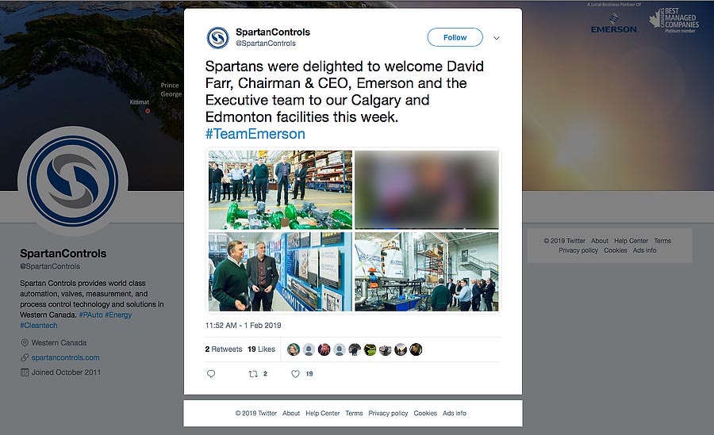Click the tweet timestamp 11:52 AM
Screen dimensions: 714x435
[243, 326]
